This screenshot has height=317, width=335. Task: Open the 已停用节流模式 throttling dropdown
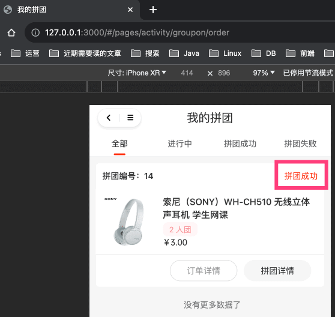tap(309, 73)
